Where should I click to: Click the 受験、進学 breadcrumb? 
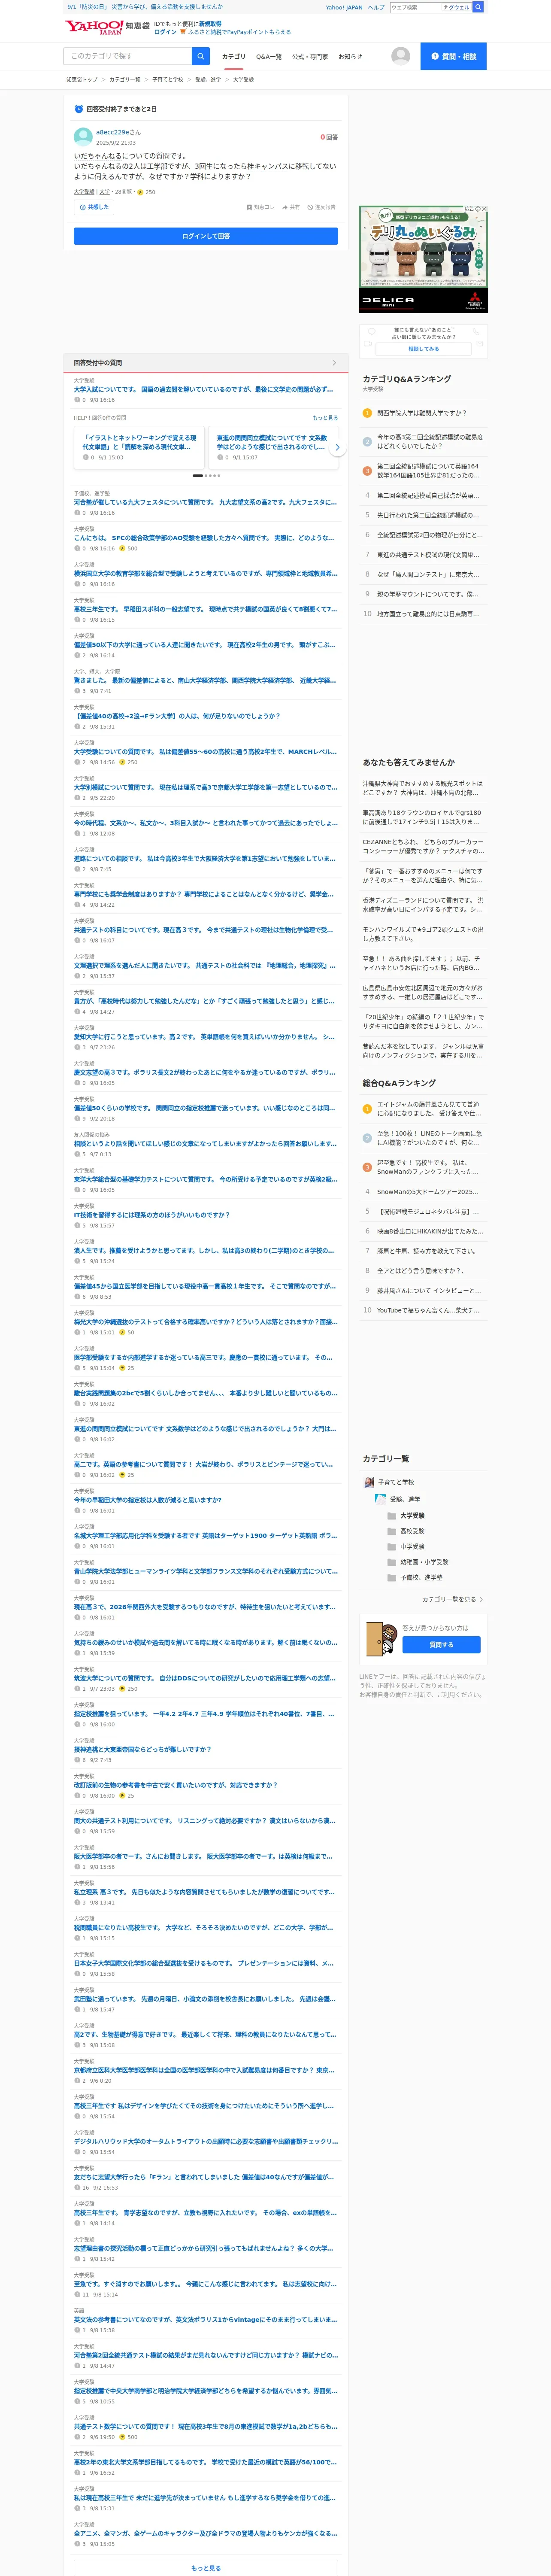(208, 79)
